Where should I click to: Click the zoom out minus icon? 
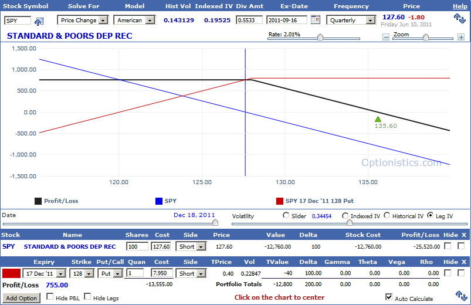pyautogui.click(x=386, y=37)
